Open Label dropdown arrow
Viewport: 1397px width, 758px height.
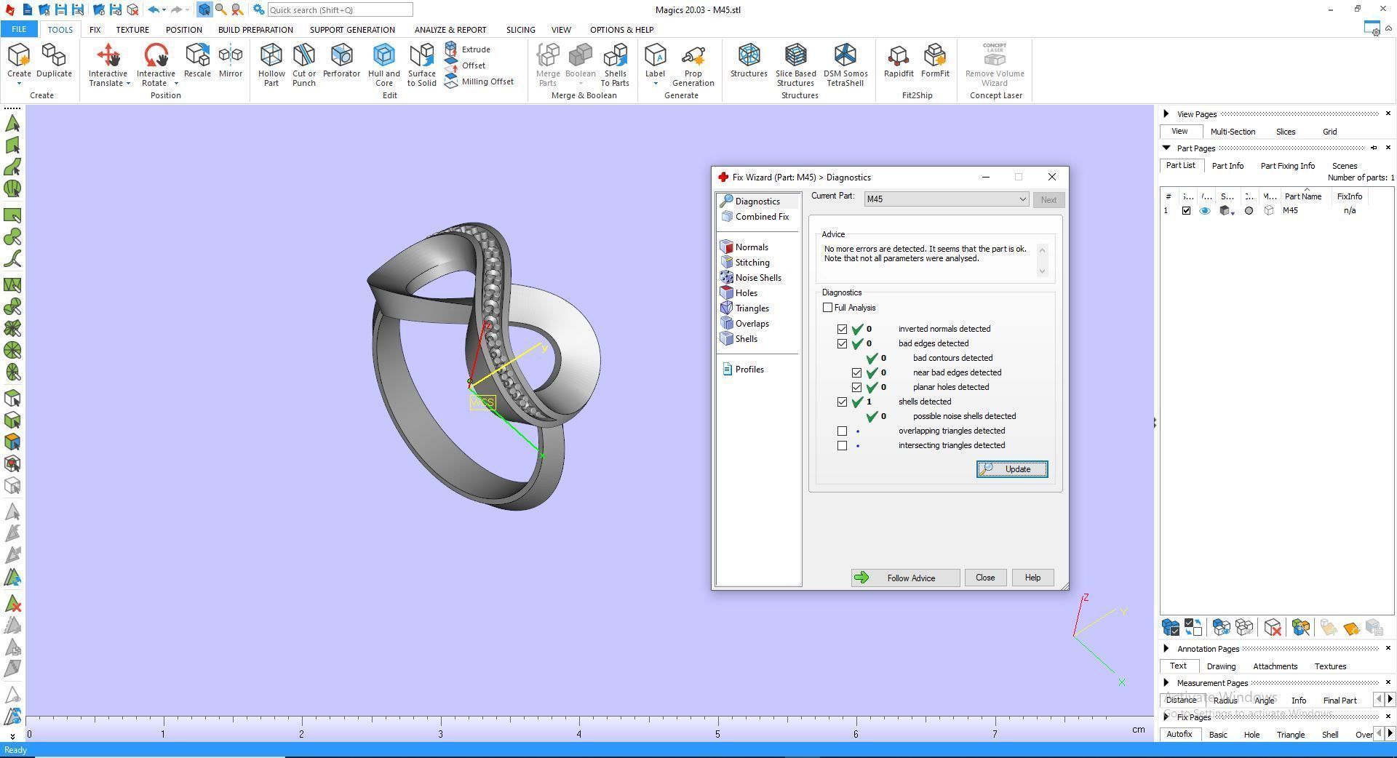pos(655,84)
